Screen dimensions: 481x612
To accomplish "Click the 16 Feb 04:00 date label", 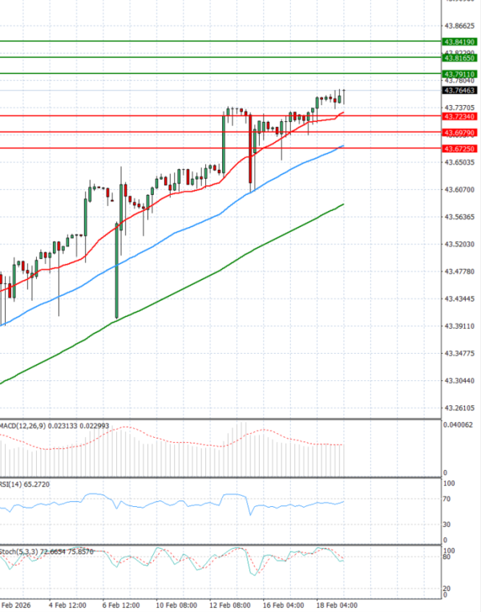I will point(284,605).
